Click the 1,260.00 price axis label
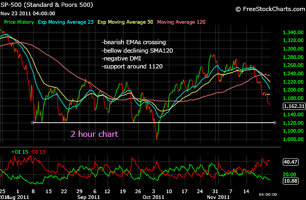The height and width of the screenshot is (200, 306). tap(293, 65)
